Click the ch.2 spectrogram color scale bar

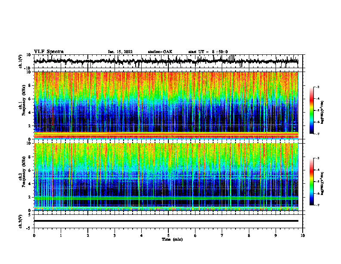311,182
